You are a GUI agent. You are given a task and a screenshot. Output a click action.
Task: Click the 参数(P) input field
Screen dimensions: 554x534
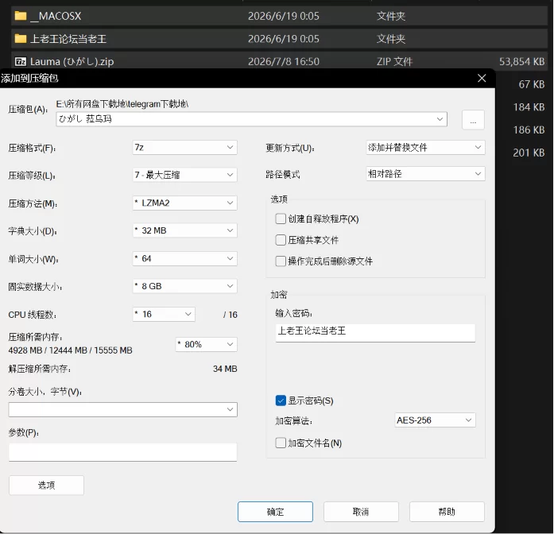123,452
